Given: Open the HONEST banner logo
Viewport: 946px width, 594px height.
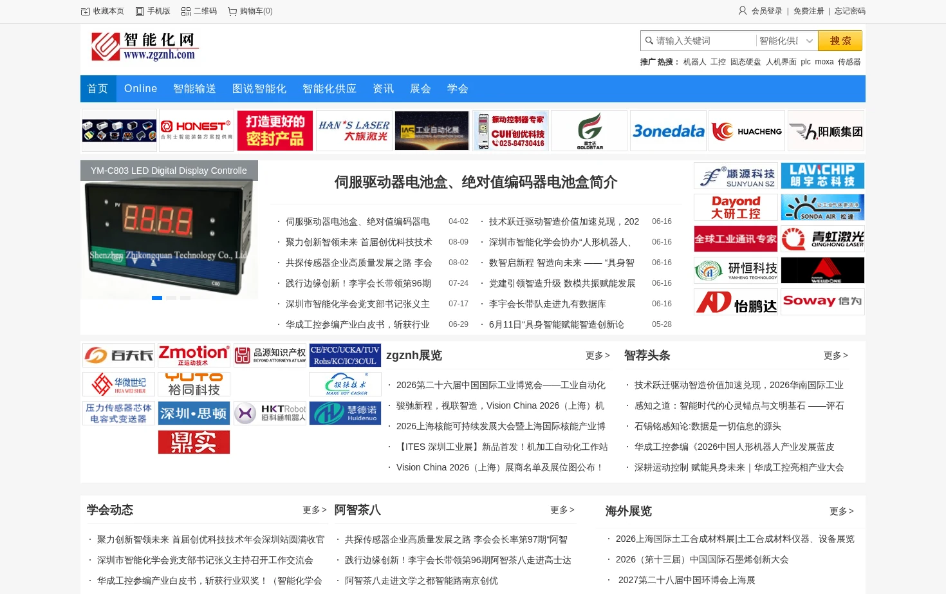Looking at the screenshot, I should click(x=196, y=131).
